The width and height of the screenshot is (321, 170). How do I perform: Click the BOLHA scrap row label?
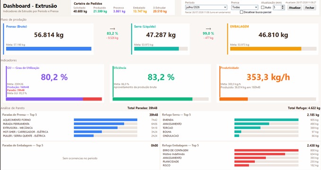(167, 132)
